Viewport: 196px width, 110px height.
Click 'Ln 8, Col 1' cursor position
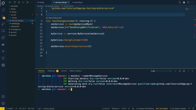pos(106,108)
